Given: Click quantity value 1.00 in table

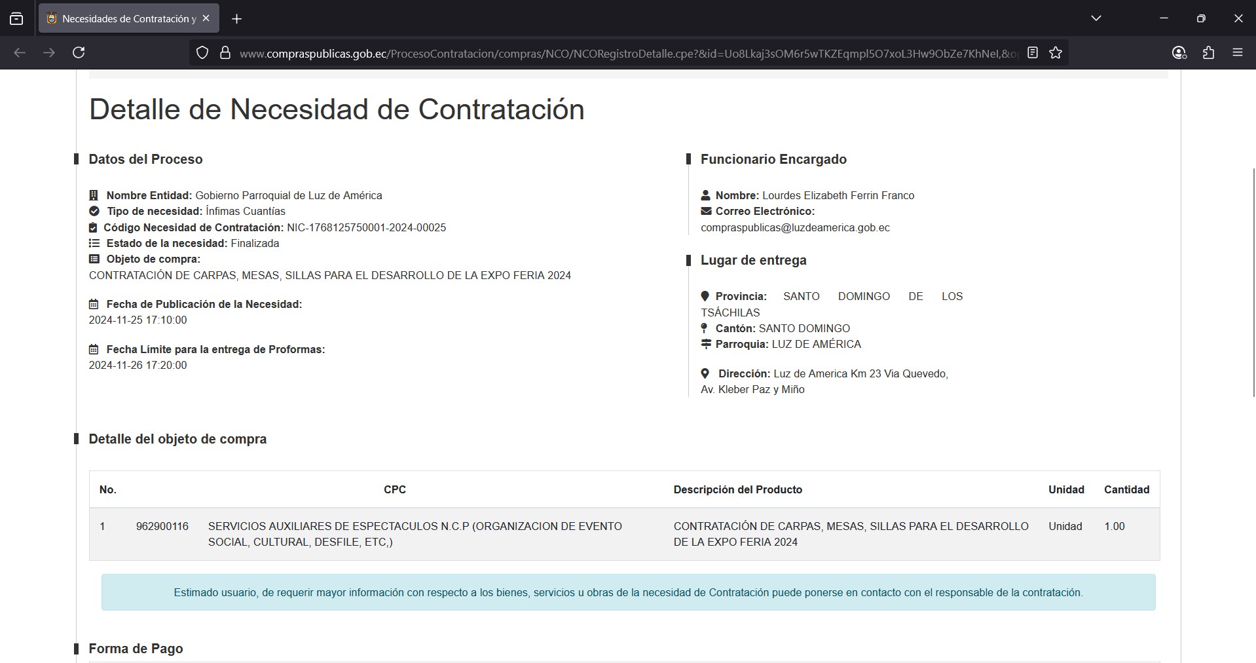Looking at the screenshot, I should click(1115, 526).
